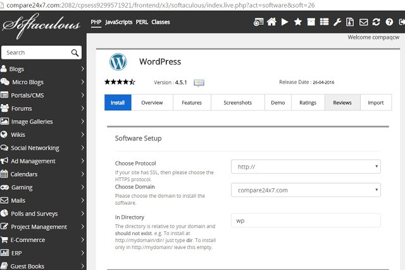Click the list view installations icon
This screenshot has width=405, height=270.
click(x=324, y=22)
